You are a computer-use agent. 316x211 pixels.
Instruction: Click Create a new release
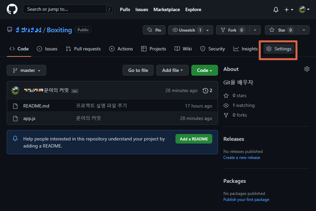242,158
